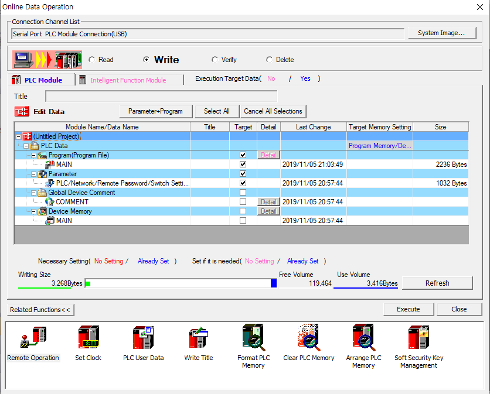Click the Close button
This screenshot has width=490, height=394.
point(459,309)
